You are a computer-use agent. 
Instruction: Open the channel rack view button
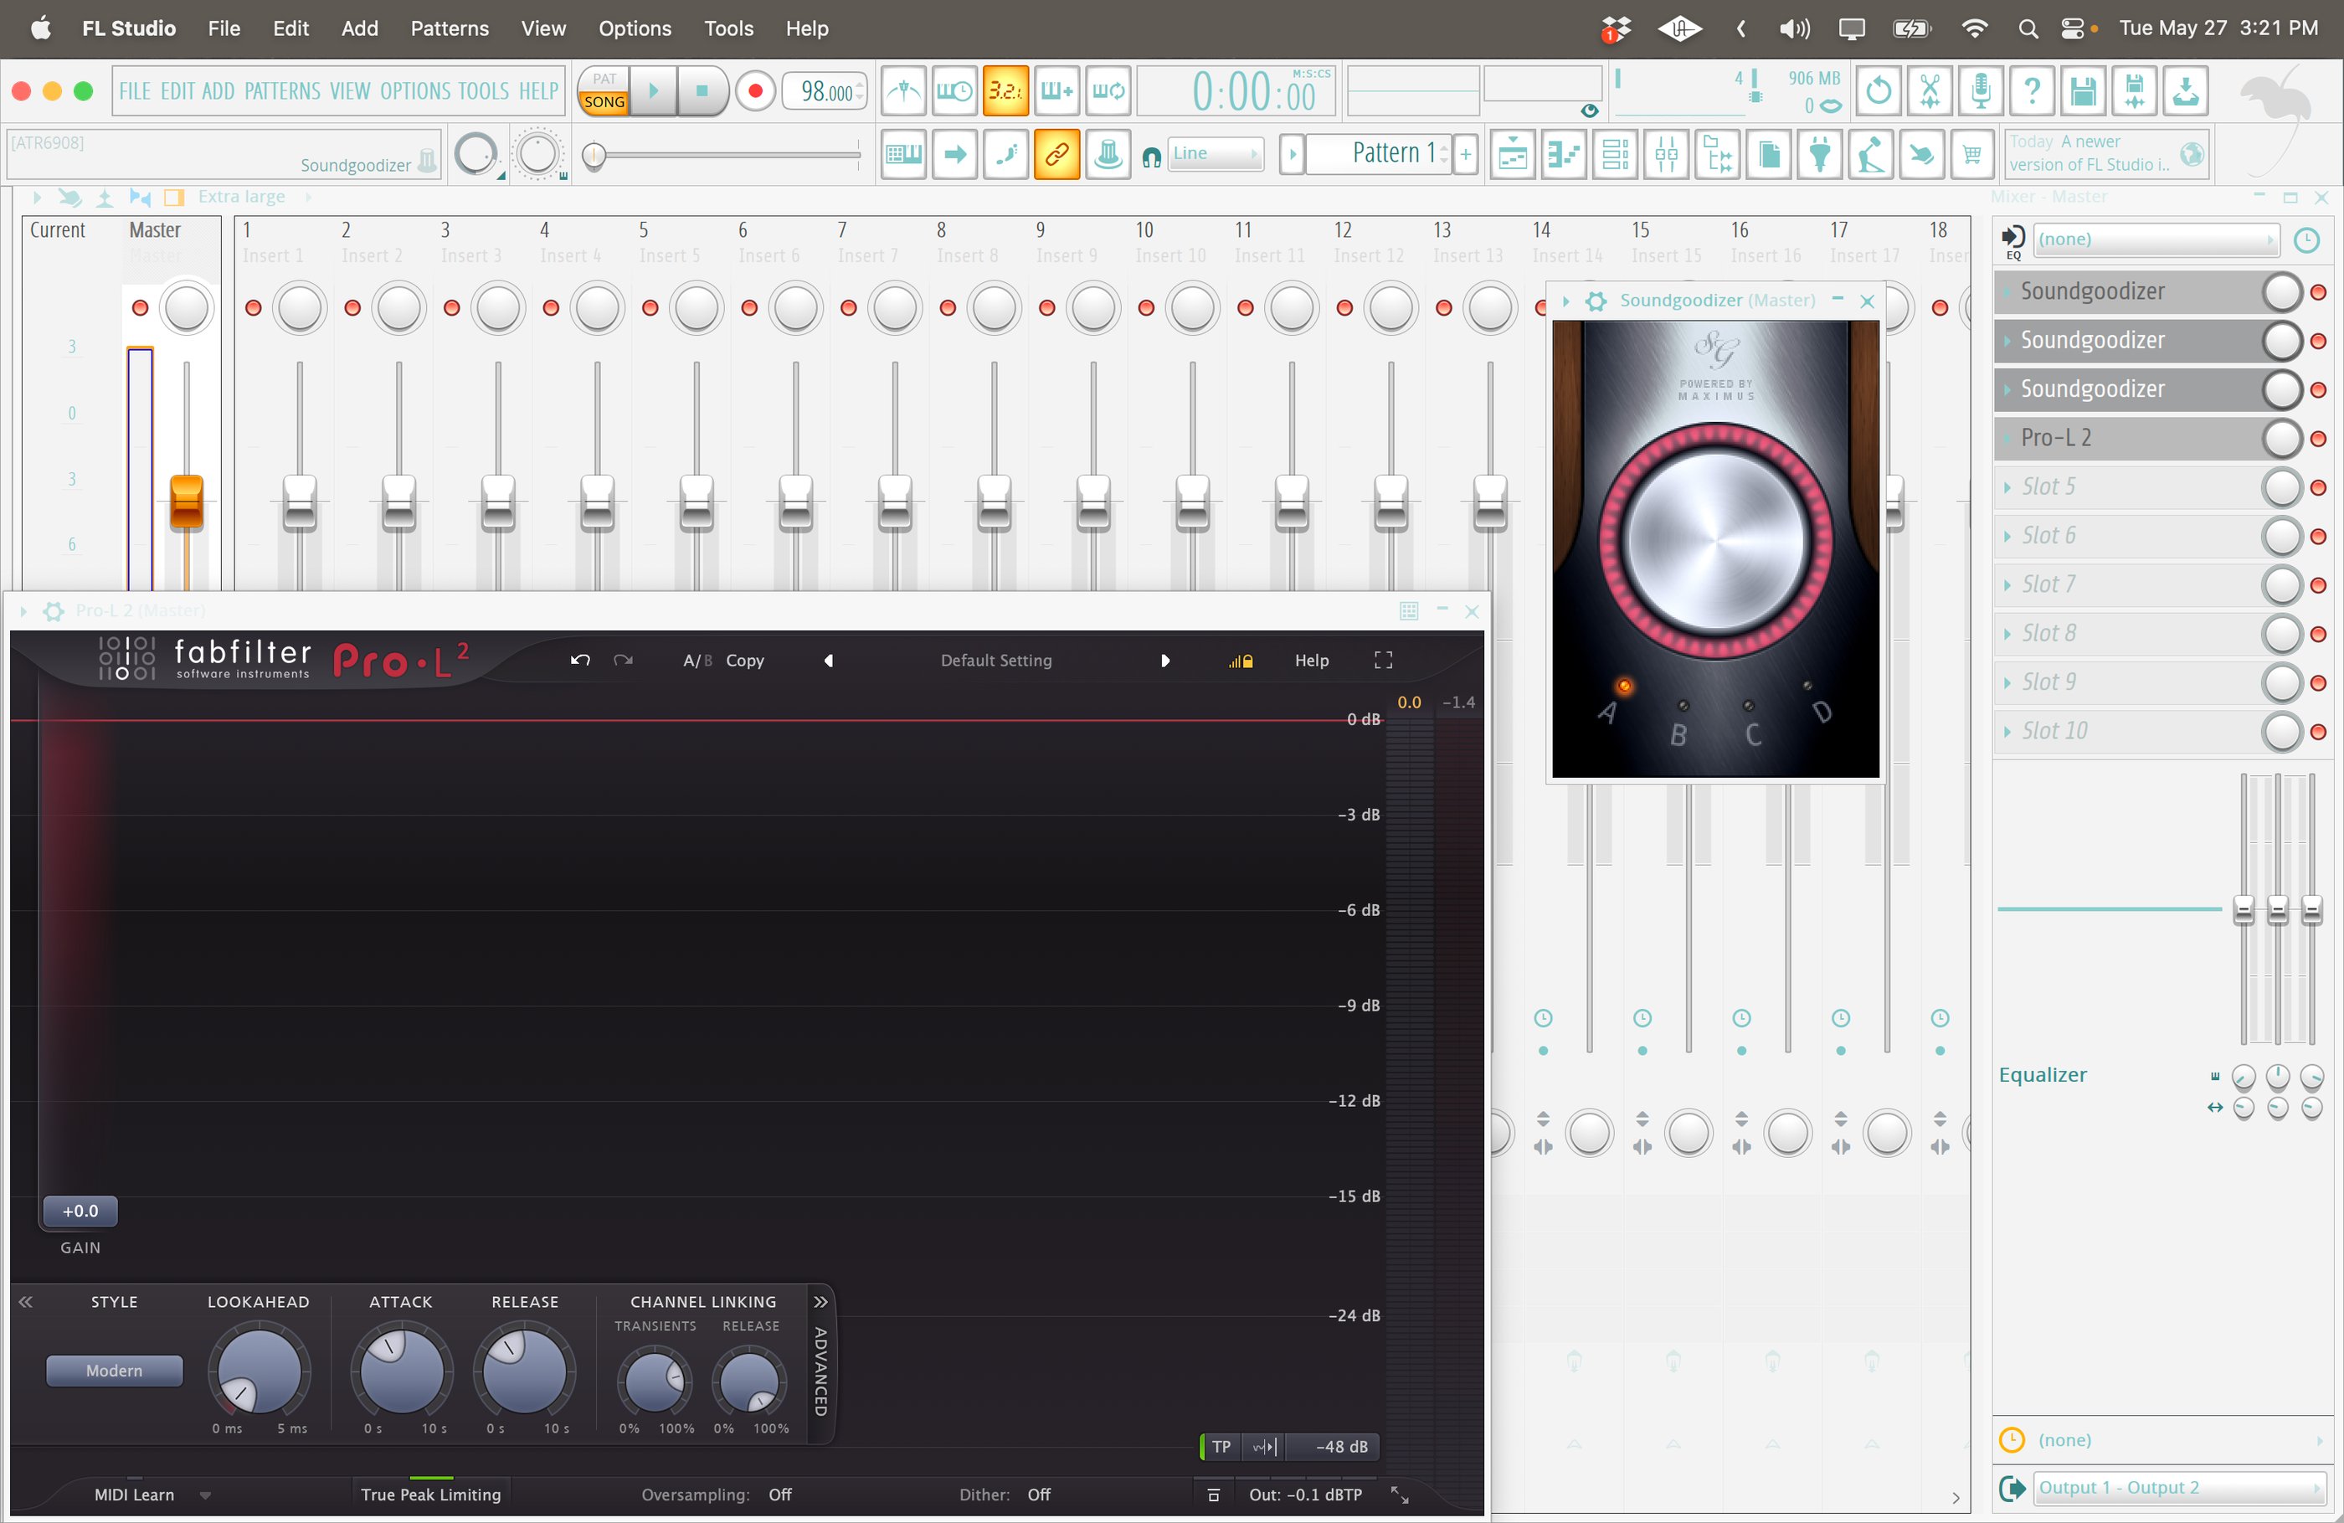(x=1615, y=155)
